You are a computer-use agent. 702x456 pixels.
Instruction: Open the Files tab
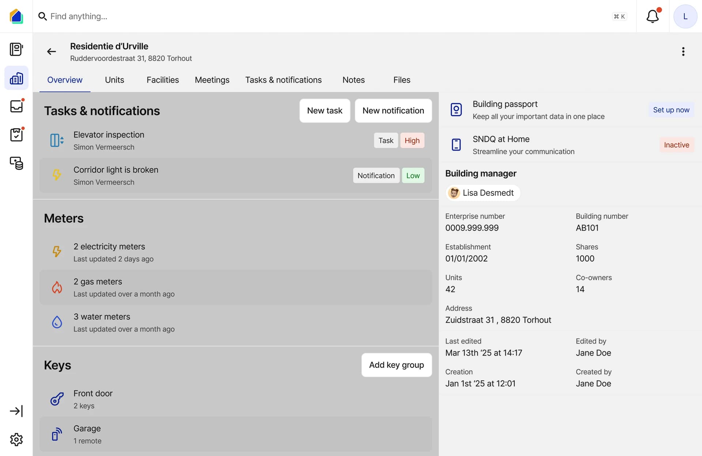(x=401, y=80)
